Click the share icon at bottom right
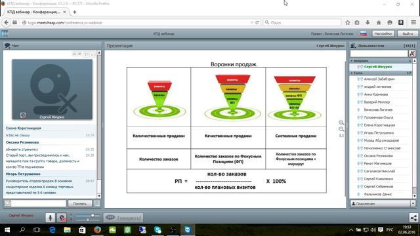 [413, 218]
